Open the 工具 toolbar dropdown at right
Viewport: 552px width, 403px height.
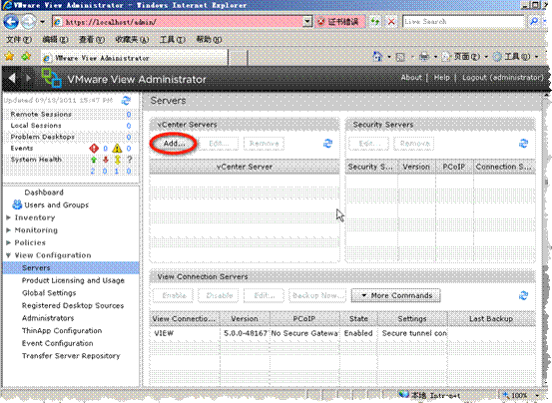tap(515, 57)
